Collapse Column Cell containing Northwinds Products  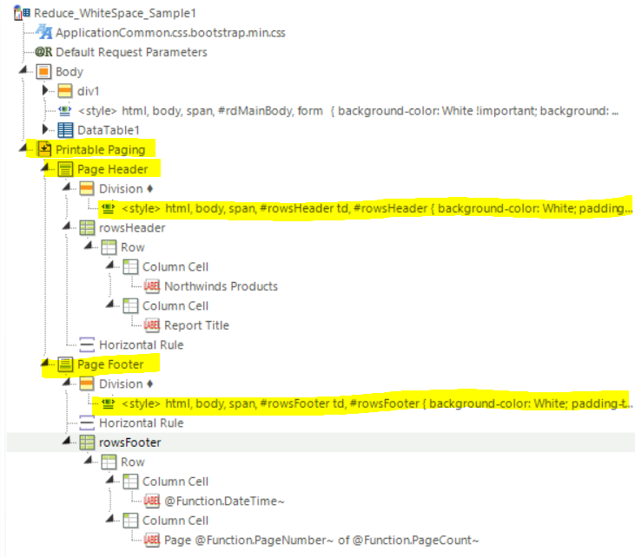click(x=109, y=265)
